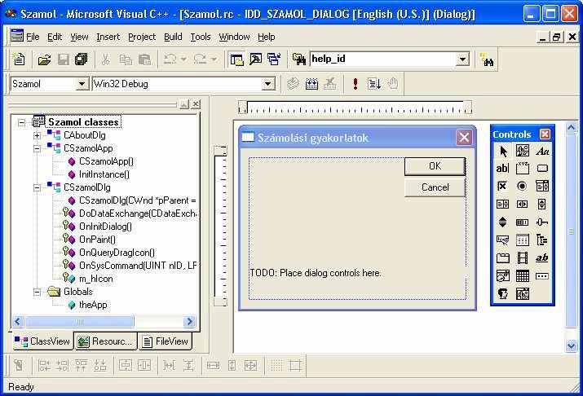The image size is (583, 396).
Task: Select the ClassView tab
Action: click(x=42, y=341)
